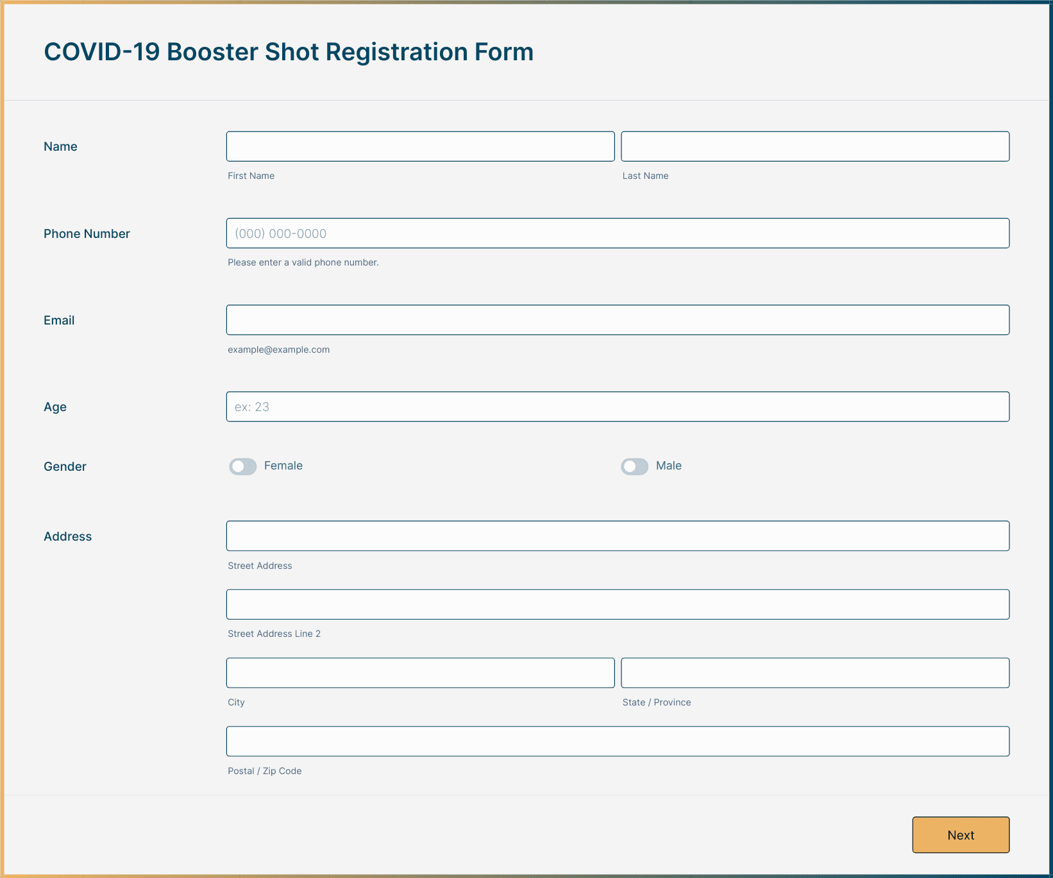Screen dimensions: 1053x878
Task: Click the Email field label
Action: coord(59,321)
